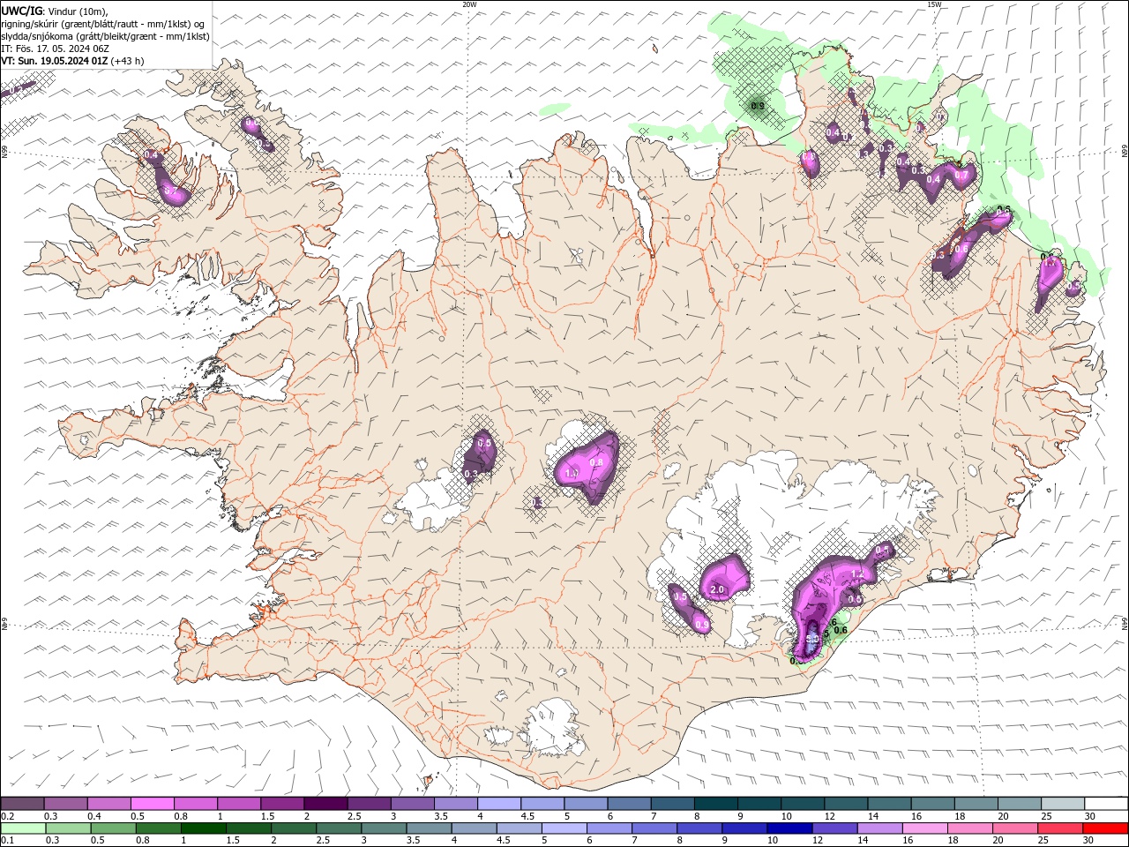The height and width of the screenshot is (847, 1129).
Task: Click the 'rigning/skúrir (grænt/blátt/rautt - mm/1klst) og' line
Action: [103, 24]
